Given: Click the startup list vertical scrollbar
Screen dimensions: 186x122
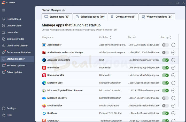Looking at the screenshot, I should click(178, 70).
